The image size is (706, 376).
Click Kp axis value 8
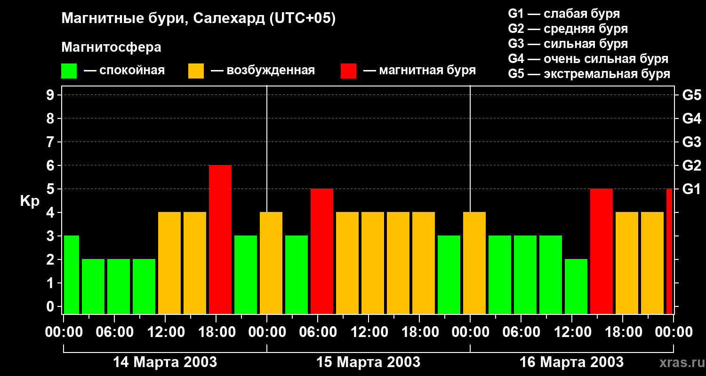click(51, 118)
